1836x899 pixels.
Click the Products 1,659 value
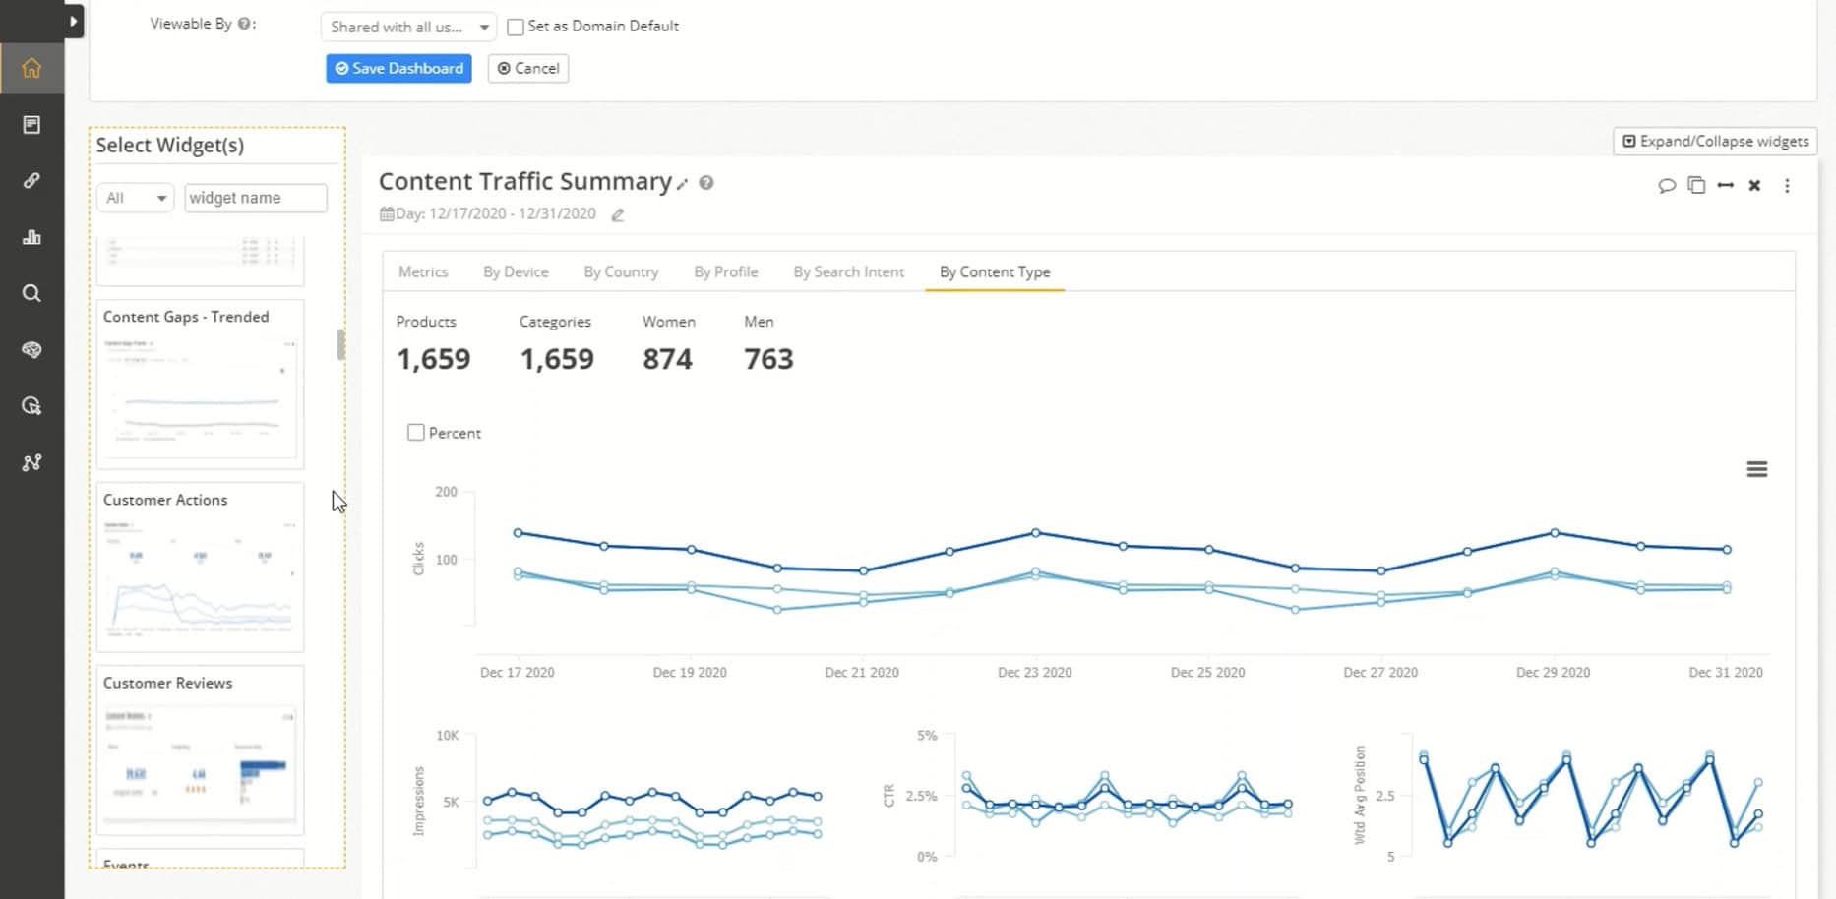434,359
